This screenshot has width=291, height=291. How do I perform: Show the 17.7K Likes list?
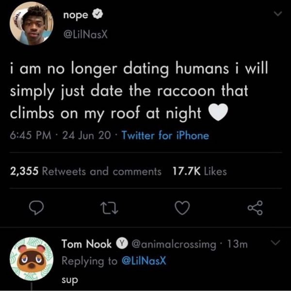click(x=200, y=171)
